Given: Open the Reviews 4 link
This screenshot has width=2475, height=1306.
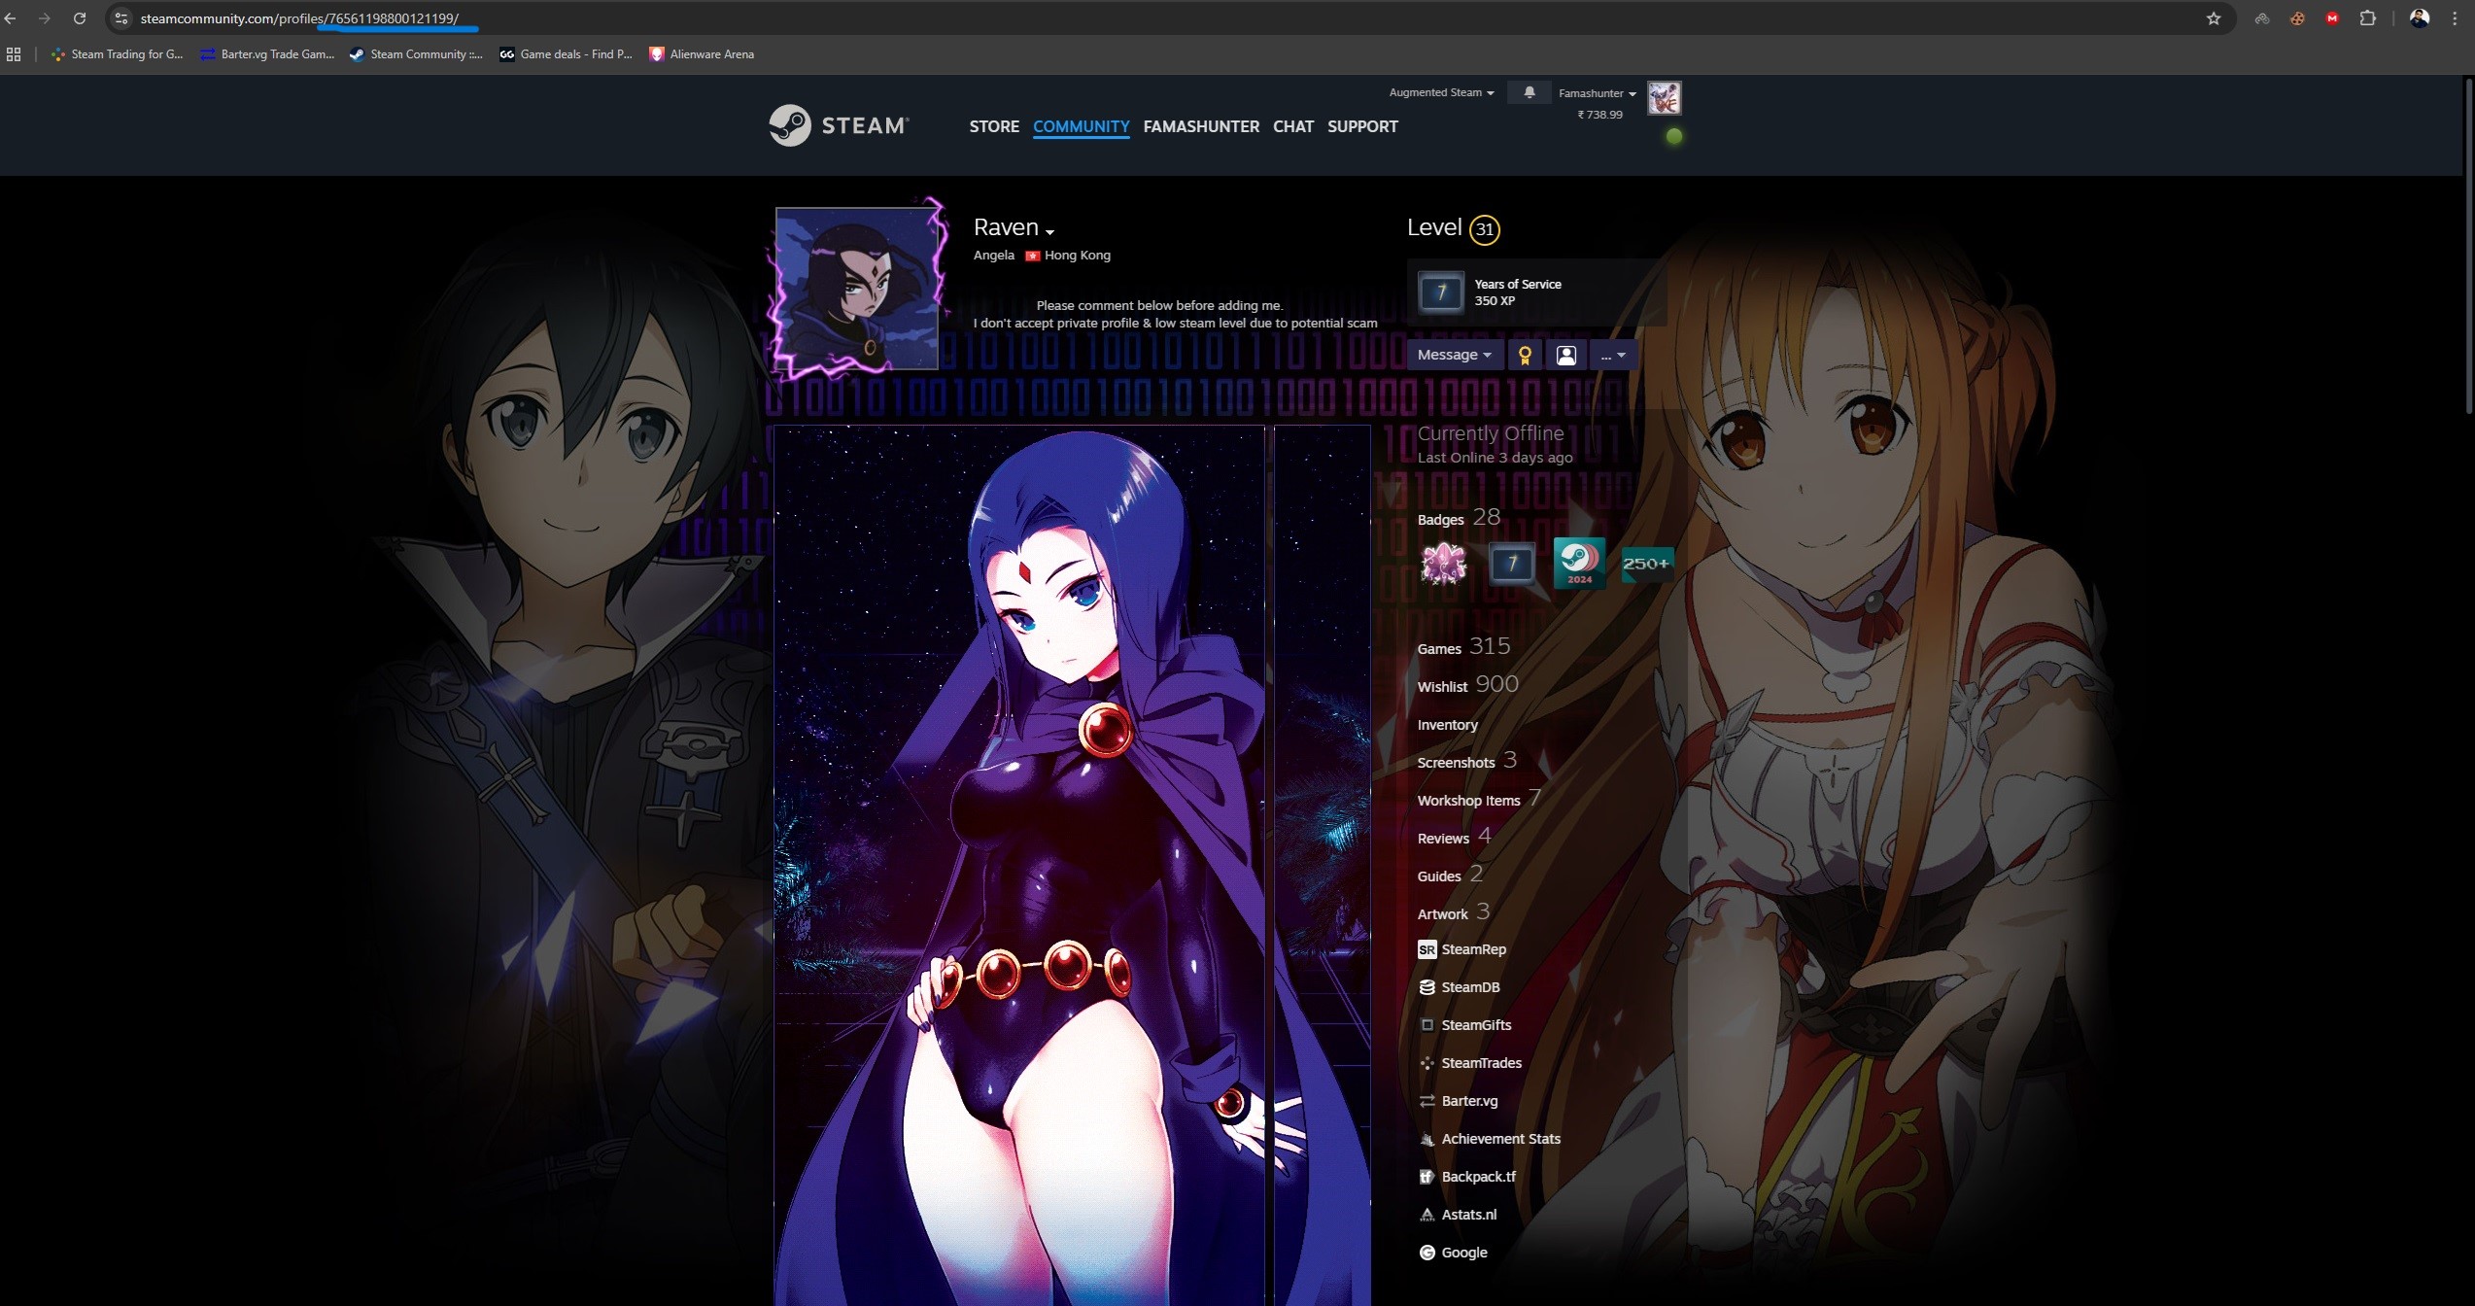Looking at the screenshot, I should (1454, 837).
